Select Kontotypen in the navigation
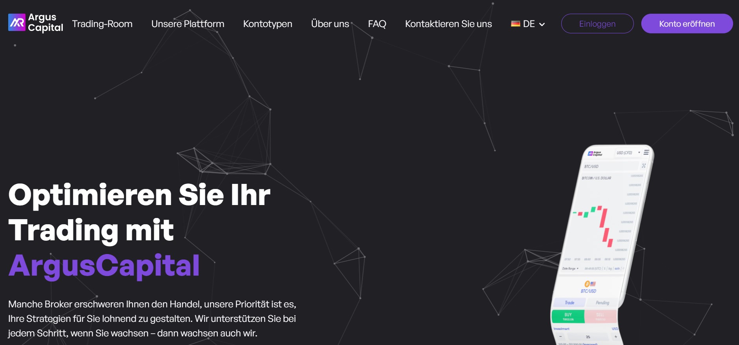Viewport: 739px width, 345px height. (x=267, y=24)
